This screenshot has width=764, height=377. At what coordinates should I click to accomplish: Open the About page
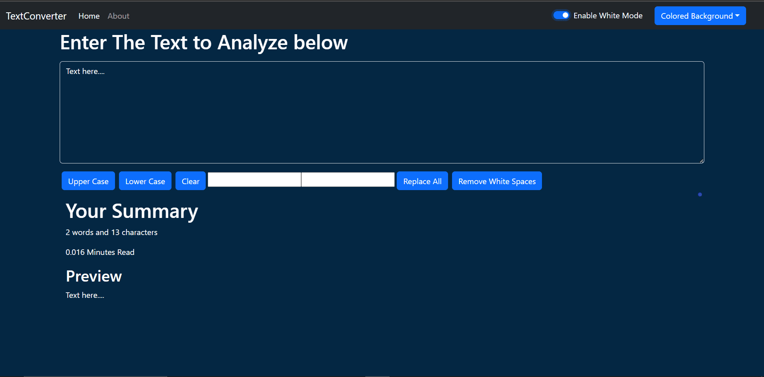click(x=118, y=16)
